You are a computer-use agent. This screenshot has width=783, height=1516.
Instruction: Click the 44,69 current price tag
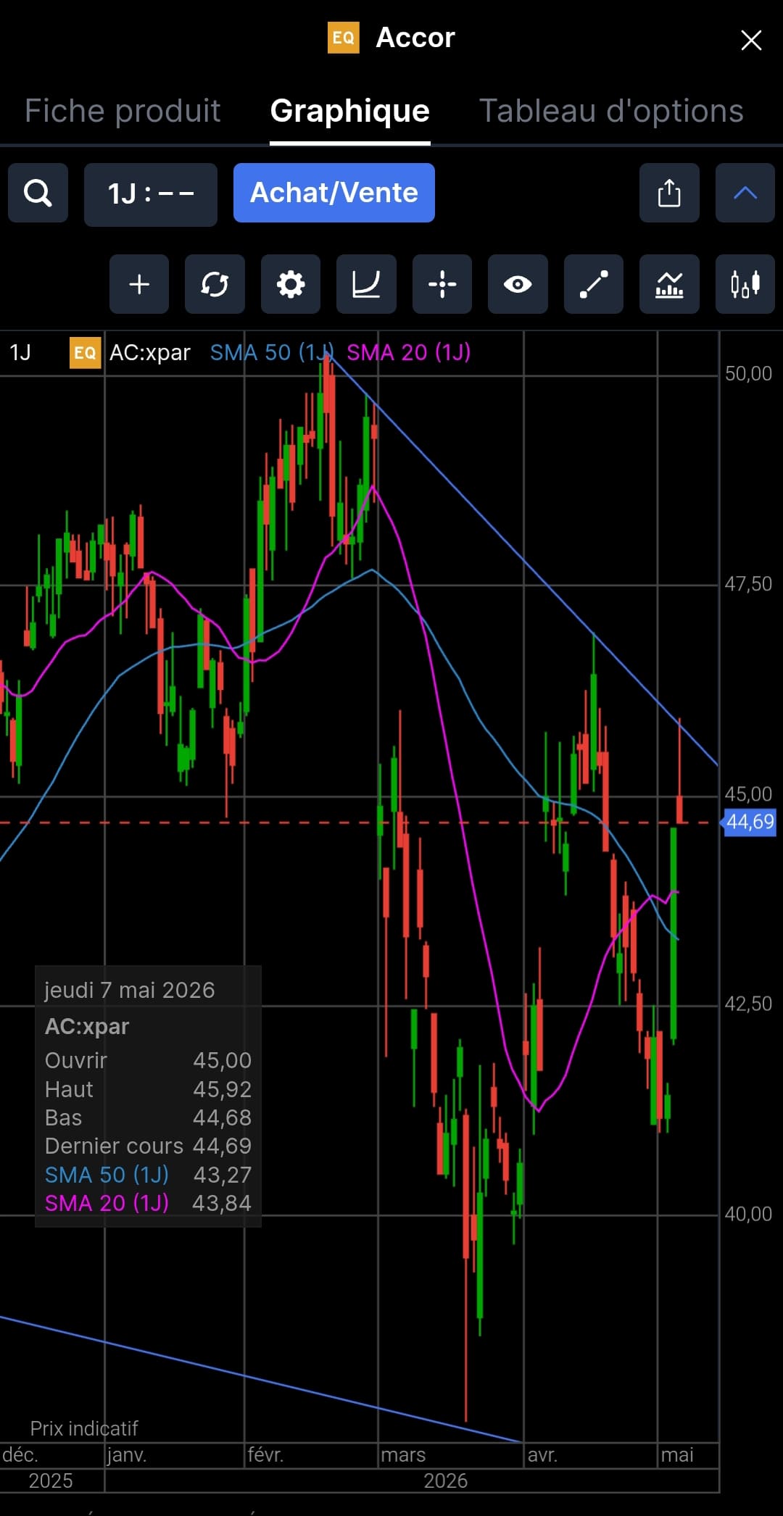coord(750,822)
